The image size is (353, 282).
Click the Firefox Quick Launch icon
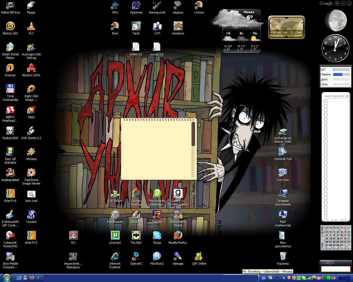pos(32,278)
